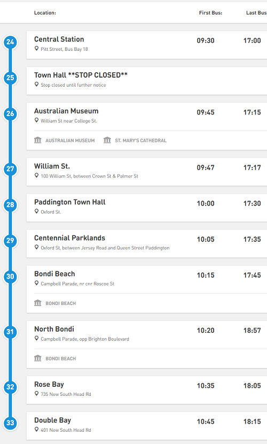The image size is (267, 444).
Task: Click the Bondi Beach landmark icon under North Bondi
Action: pyautogui.click(x=38, y=358)
